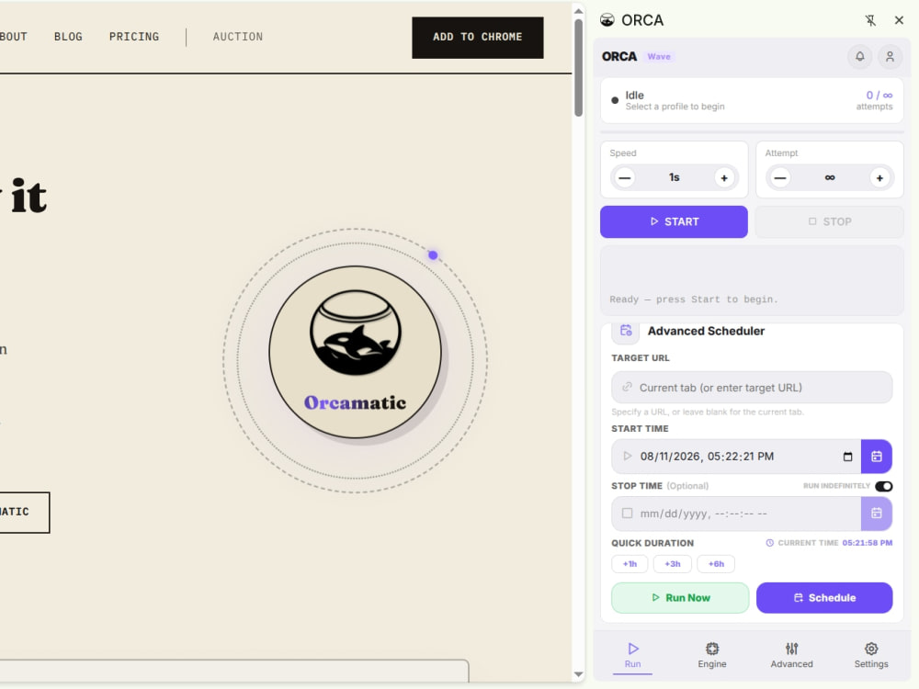This screenshot has width=919, height=689.
Task: Click the play icon in Start Time field
Action: click(627, 457)
